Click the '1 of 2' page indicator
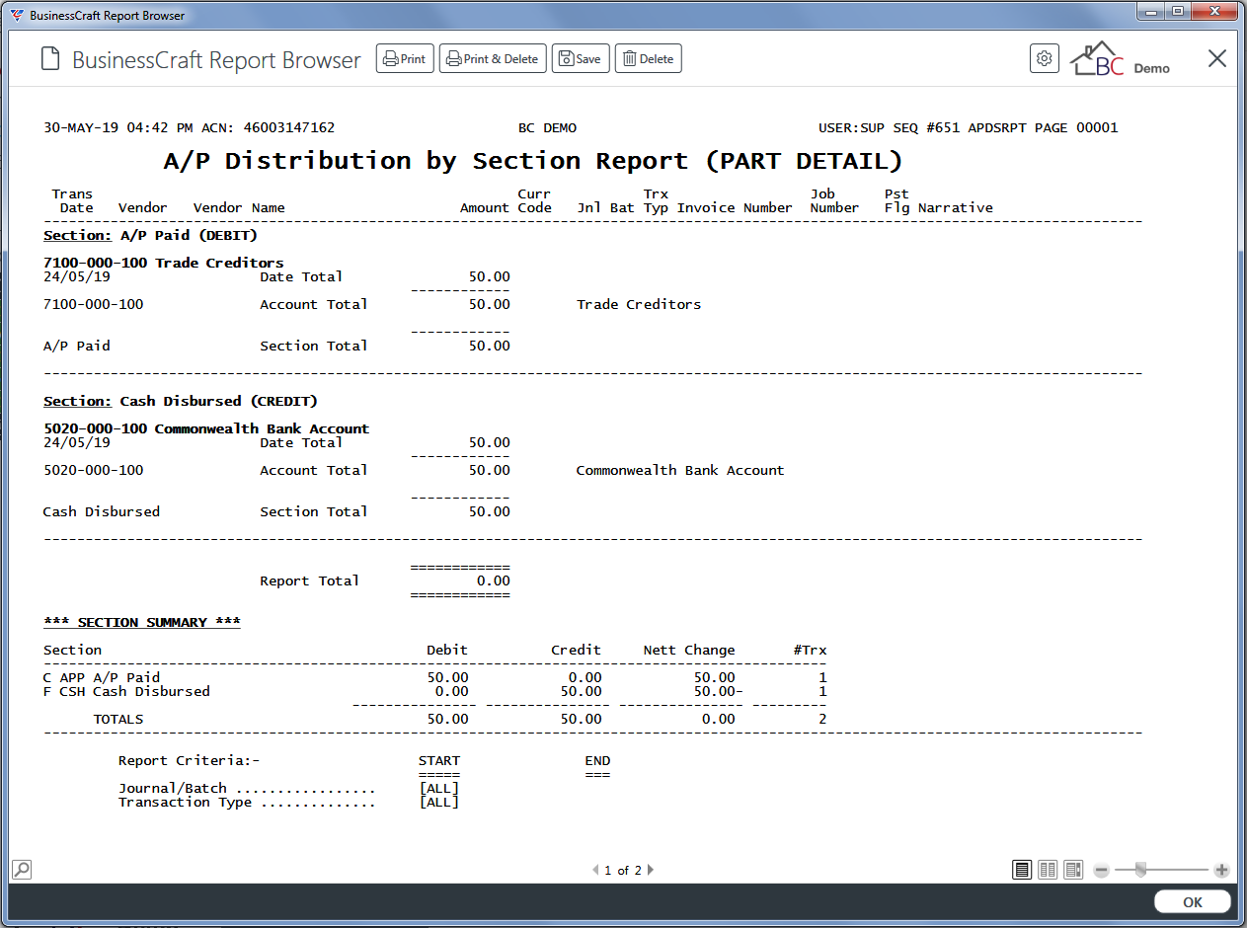 623,871
